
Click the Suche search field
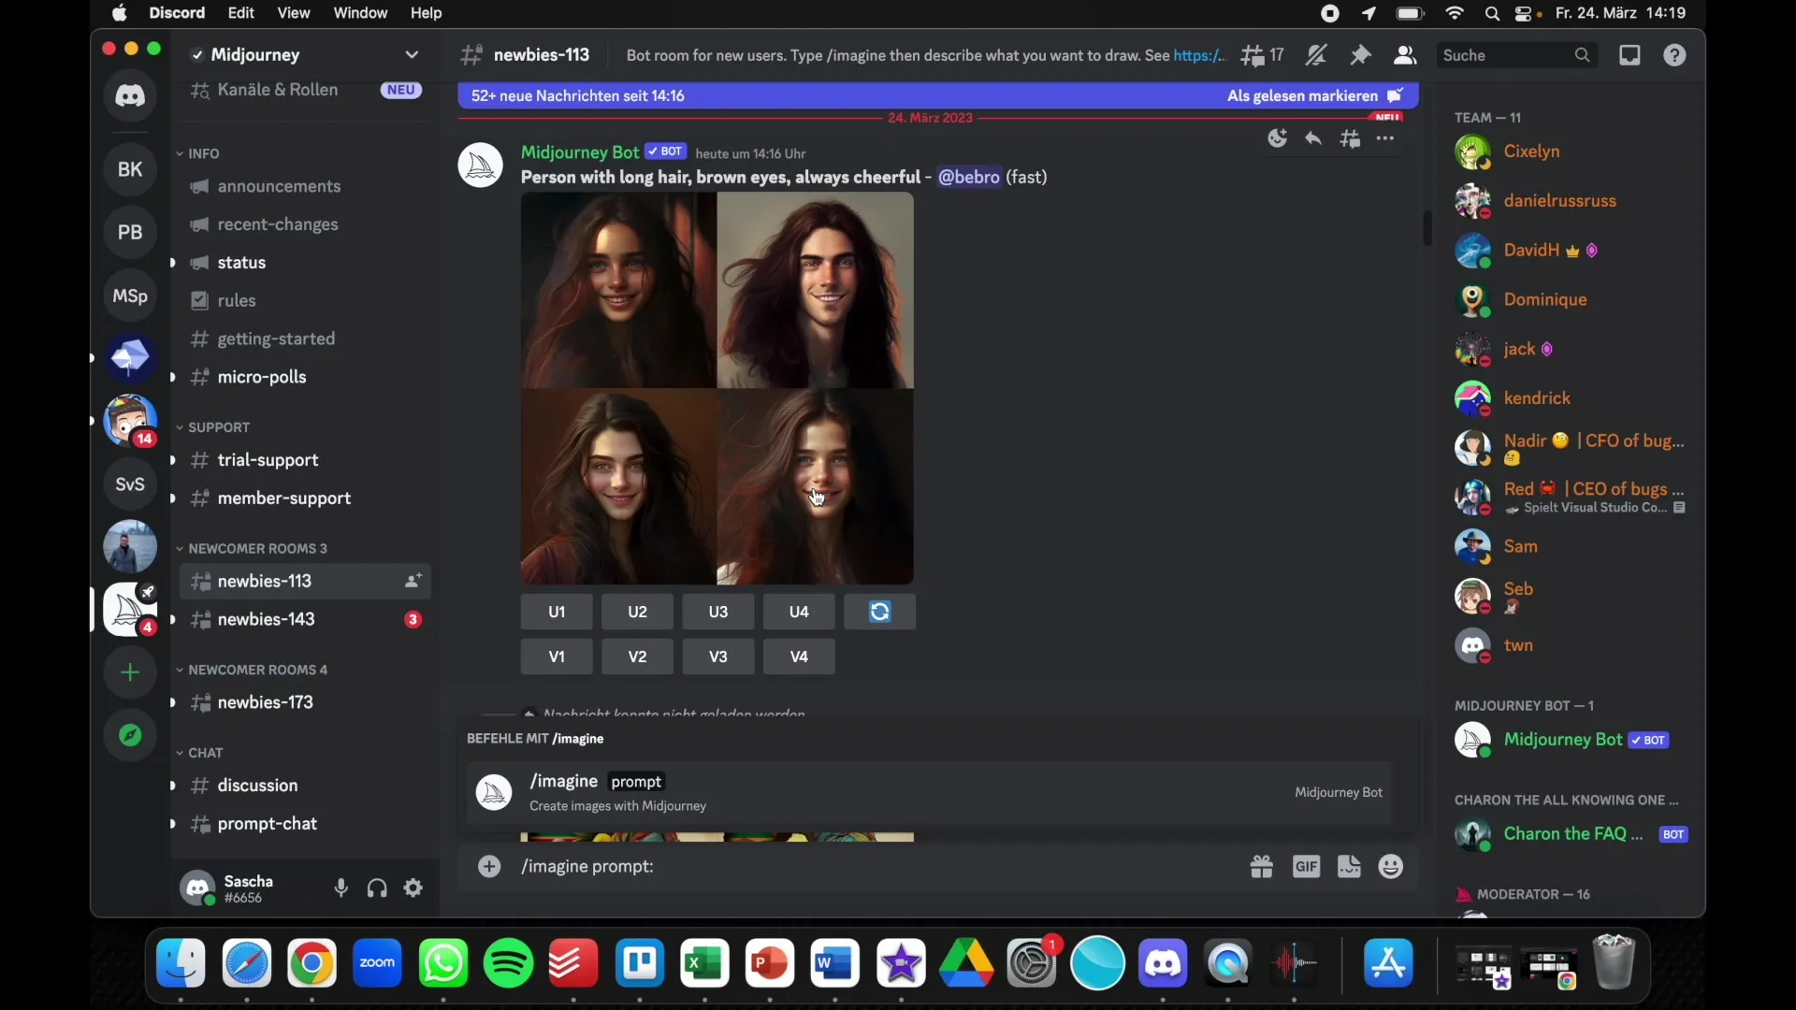tap(1518, 56)
